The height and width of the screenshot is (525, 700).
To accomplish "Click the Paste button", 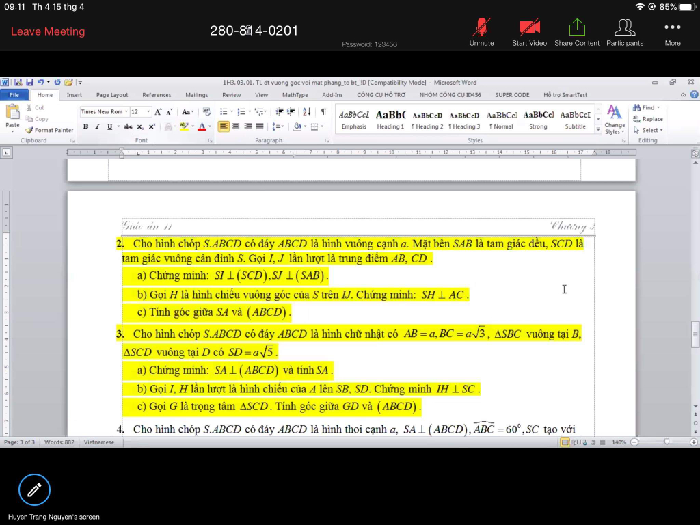I will click(x=12, y=118).
